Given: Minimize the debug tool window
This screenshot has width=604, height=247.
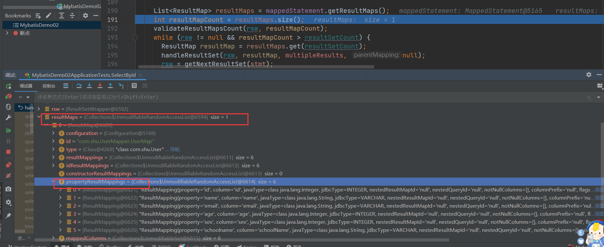Looking at the screenshot, I should (599, 75).
